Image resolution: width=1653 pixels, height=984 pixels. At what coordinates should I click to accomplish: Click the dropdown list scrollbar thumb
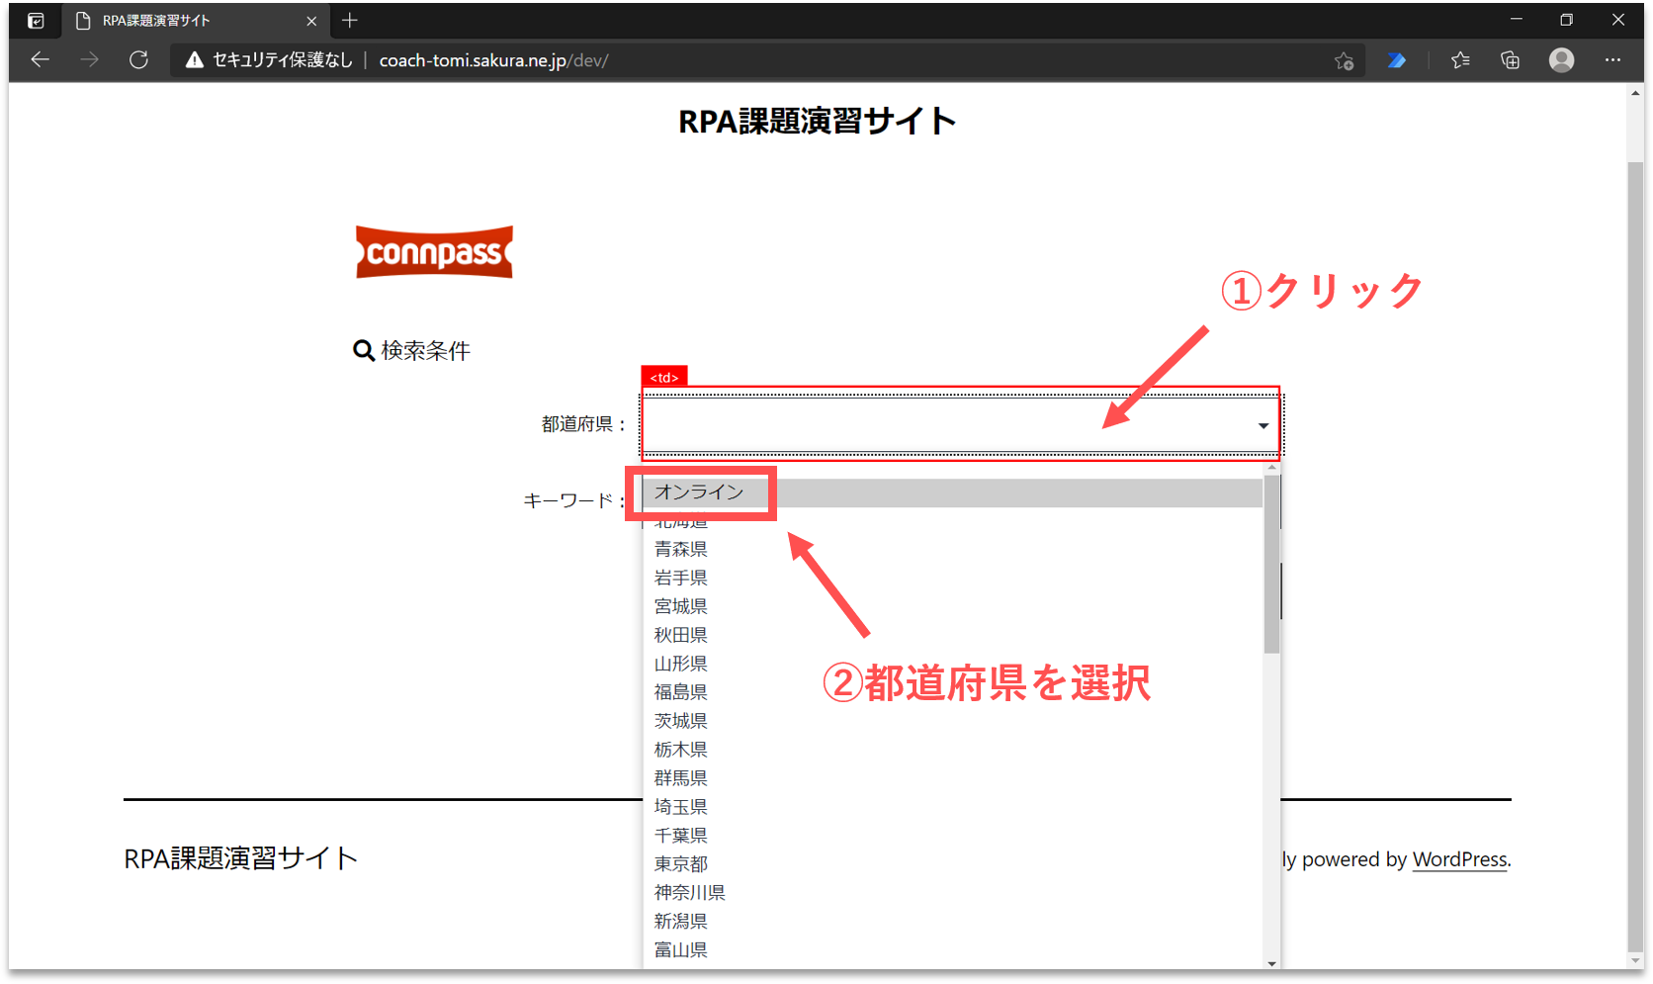click(x=1271, y=564)
